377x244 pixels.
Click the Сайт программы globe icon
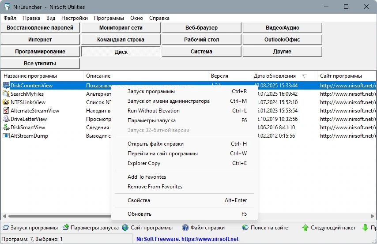click(x=125, y=227)
